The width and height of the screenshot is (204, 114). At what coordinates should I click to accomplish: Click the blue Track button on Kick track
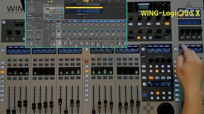coord(60,10)
